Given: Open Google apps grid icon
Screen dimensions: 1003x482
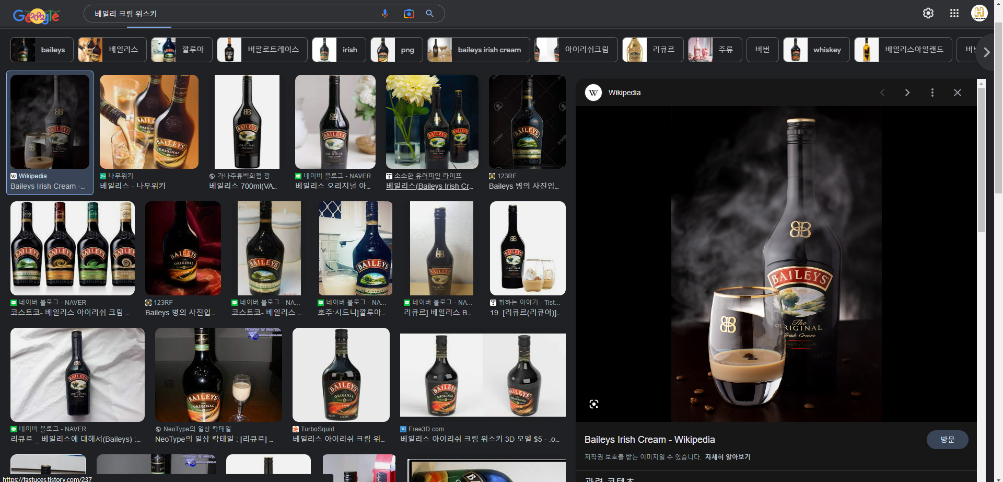Looking at the screenshot, I should click(954, 13).
